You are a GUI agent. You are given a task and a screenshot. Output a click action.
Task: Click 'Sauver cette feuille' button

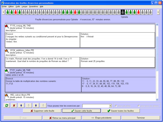coord(81,111)
